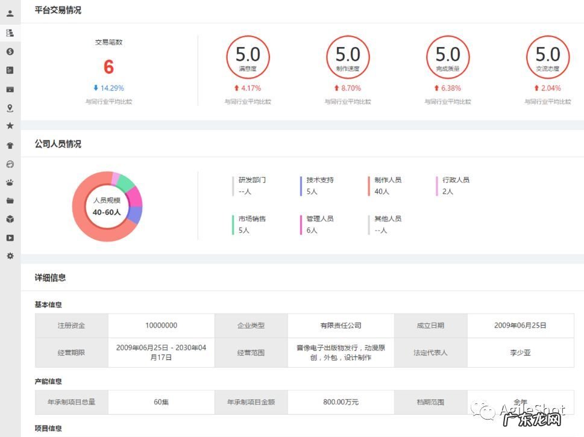The image size is (584, 437).
Task: Open the dollar coin sidebar icon
Action: coord(10,52)
